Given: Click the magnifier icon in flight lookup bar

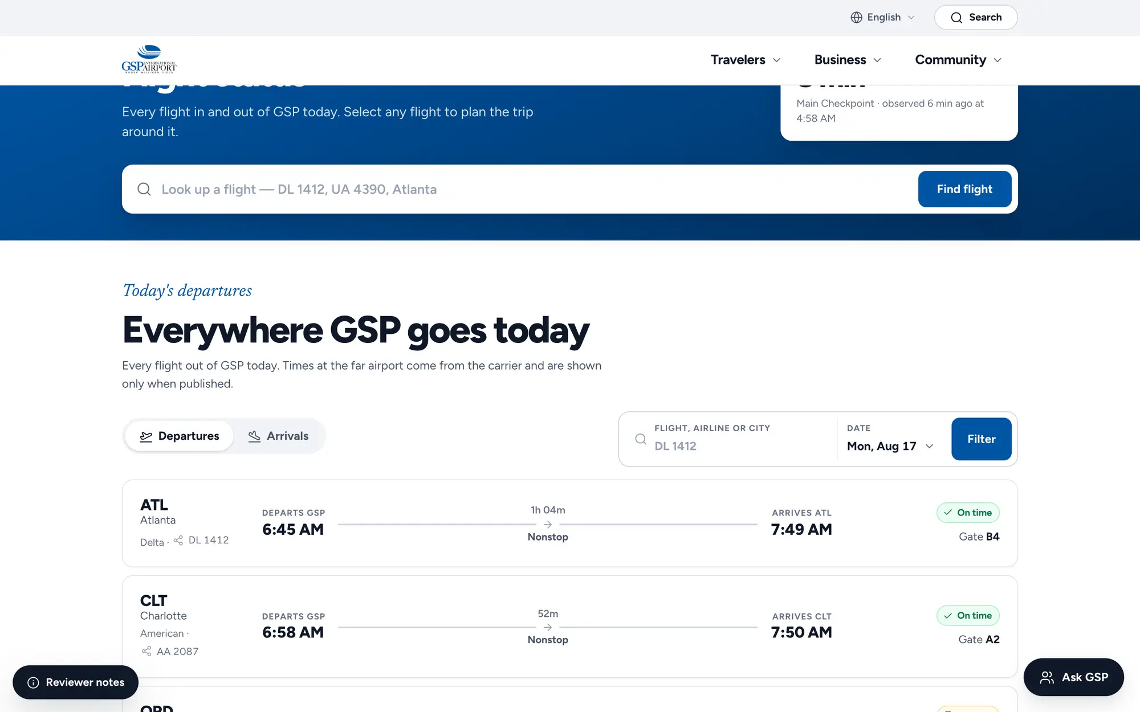Looking at the screenshot, I should click(144, 189).
